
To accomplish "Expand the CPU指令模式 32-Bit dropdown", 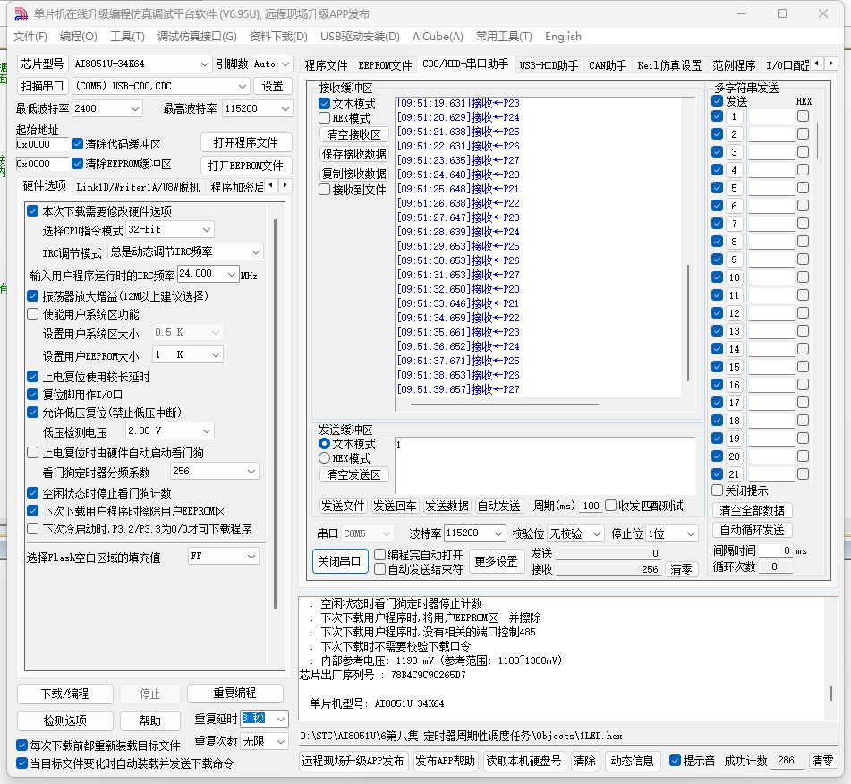I will point(207,230).
